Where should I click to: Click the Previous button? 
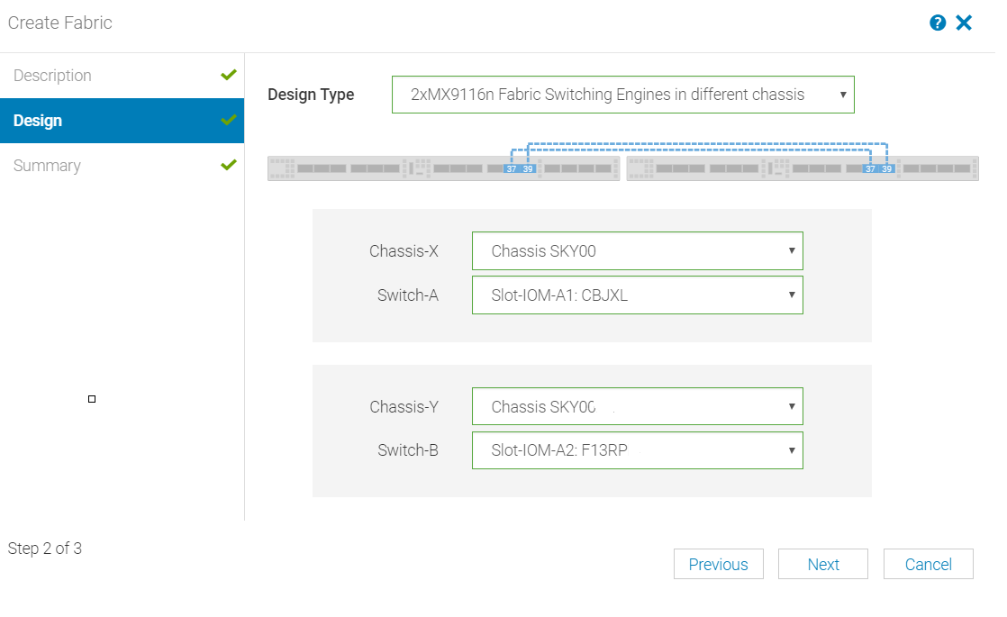pyautogui.click(x=718, y=565)
